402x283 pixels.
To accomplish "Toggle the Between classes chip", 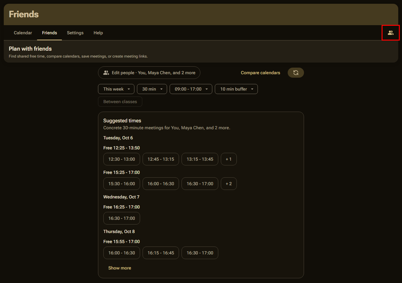I will coord(120,102).
